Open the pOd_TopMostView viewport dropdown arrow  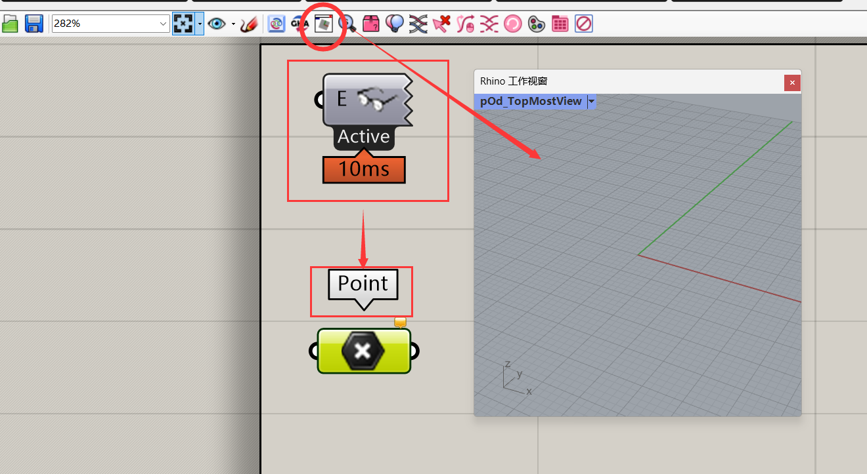coord(591,101)
